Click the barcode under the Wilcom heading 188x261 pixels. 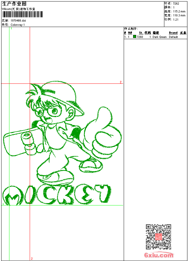(22, 14)
